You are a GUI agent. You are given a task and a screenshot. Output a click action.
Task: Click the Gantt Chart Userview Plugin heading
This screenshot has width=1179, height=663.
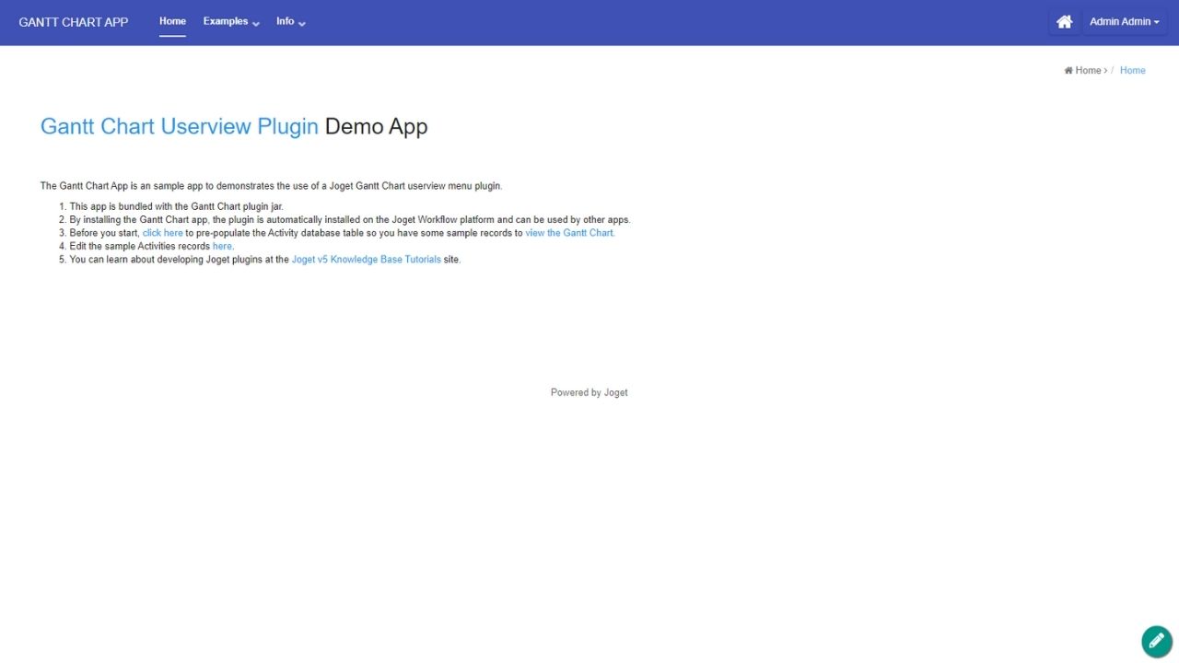click(180, 126)
